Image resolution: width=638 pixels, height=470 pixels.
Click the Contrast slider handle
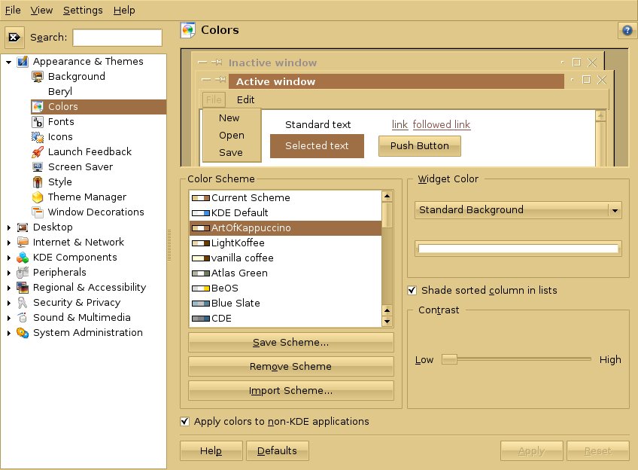(x=449, y=359)
